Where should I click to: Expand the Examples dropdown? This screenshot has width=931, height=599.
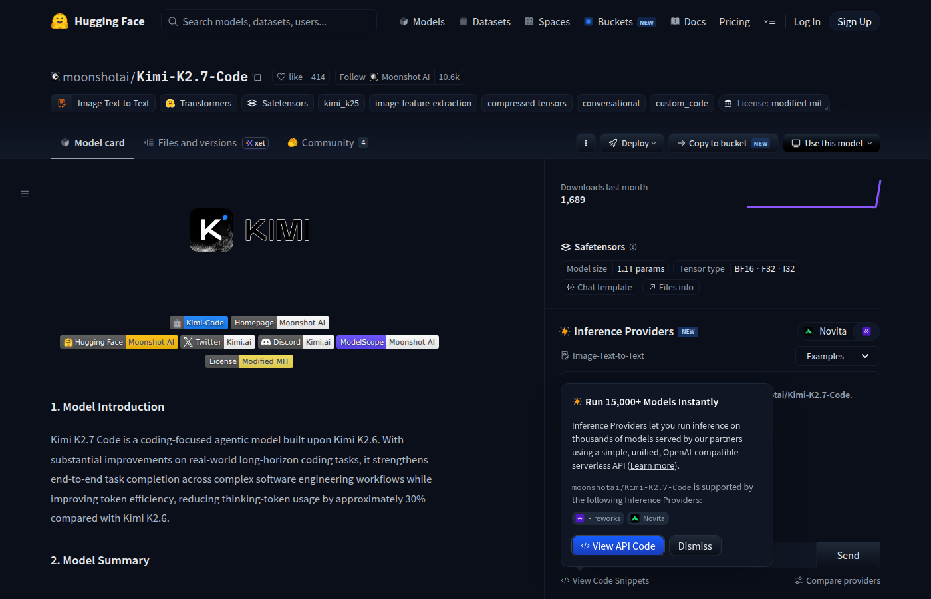point(837,356)
